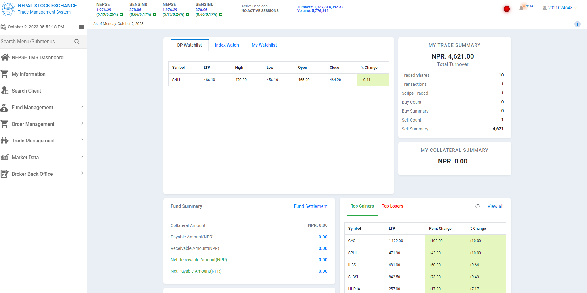Switch to the DP Watchlist tab
Screen dimensions: 587x293
pos(189,45)
